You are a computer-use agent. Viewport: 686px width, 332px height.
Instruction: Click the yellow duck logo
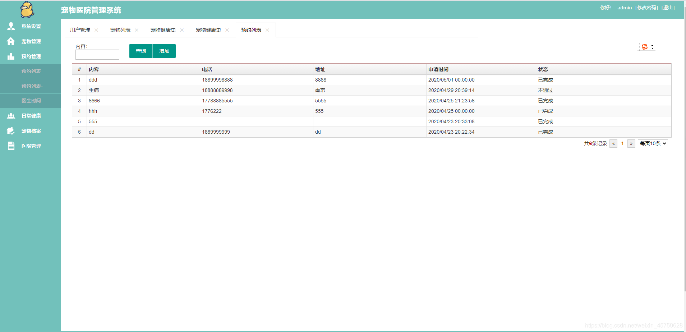tap(27, 9)
